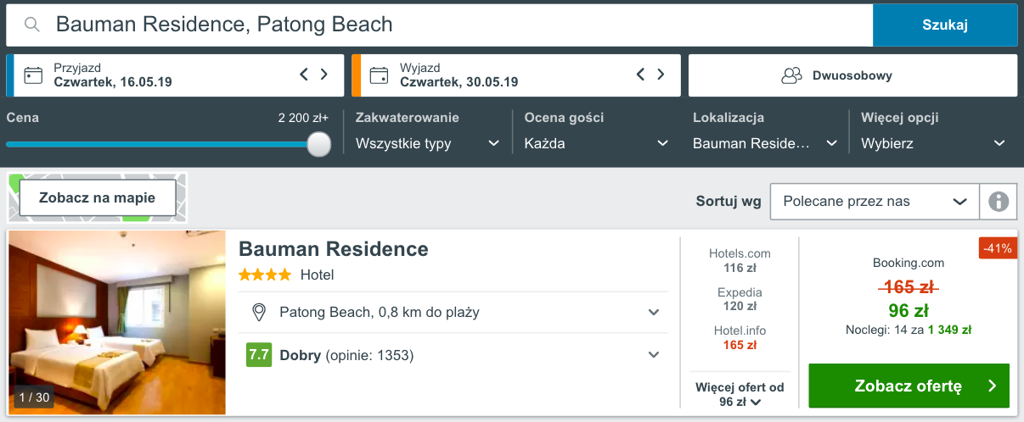1024x422 pixels.
Task: Move check-out date forward one day
Action: tap(661, 75)
